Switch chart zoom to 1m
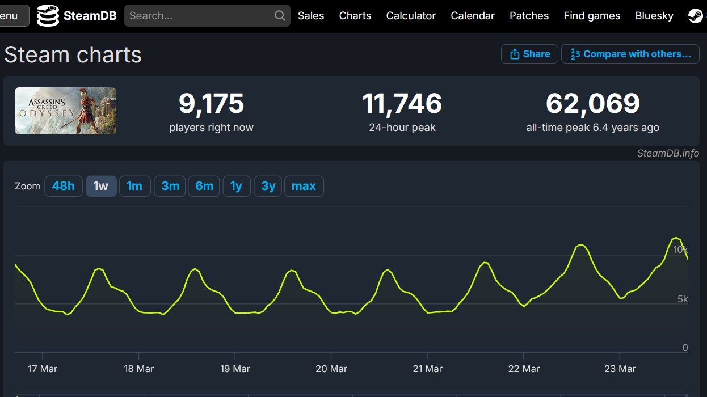Screen dimensions: 707x397 134,186
